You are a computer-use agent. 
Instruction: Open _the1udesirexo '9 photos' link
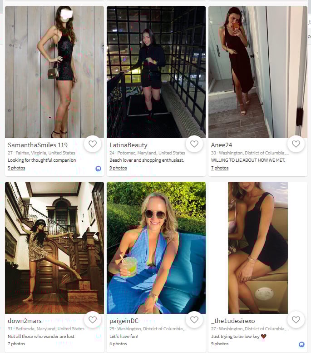(220, 344)
